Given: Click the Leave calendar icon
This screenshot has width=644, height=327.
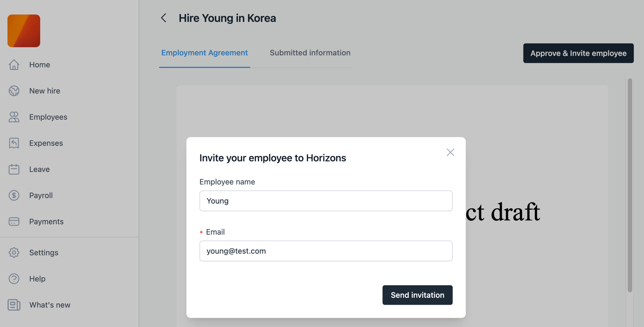Looking at the screenshot, I should point(14,169).
